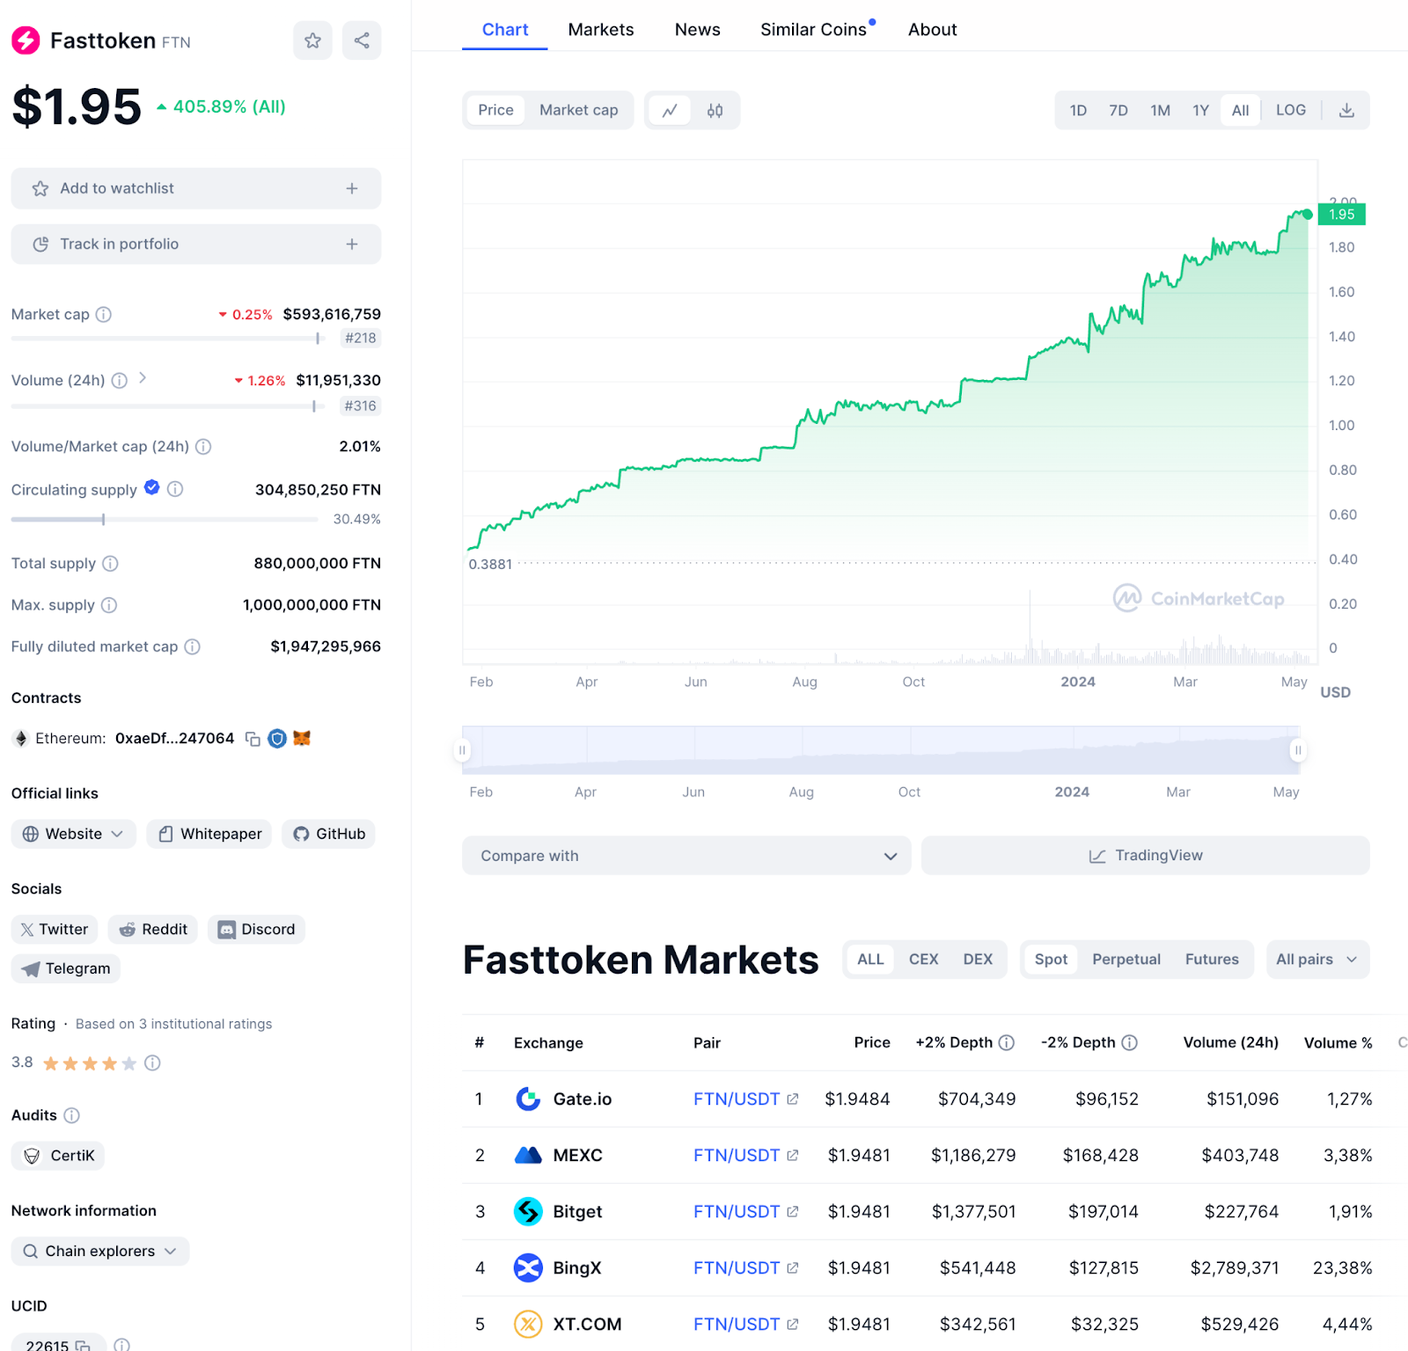Filter markets by DEX
Image resolution: width=1408 pixels, height=1351 pixels.
[978, 960]
